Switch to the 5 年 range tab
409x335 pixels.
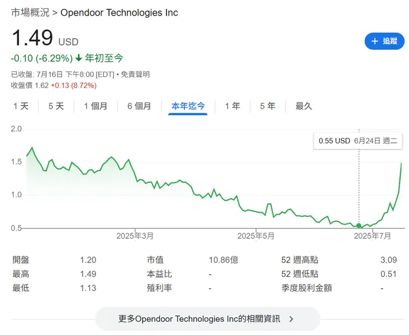(268, 106)
